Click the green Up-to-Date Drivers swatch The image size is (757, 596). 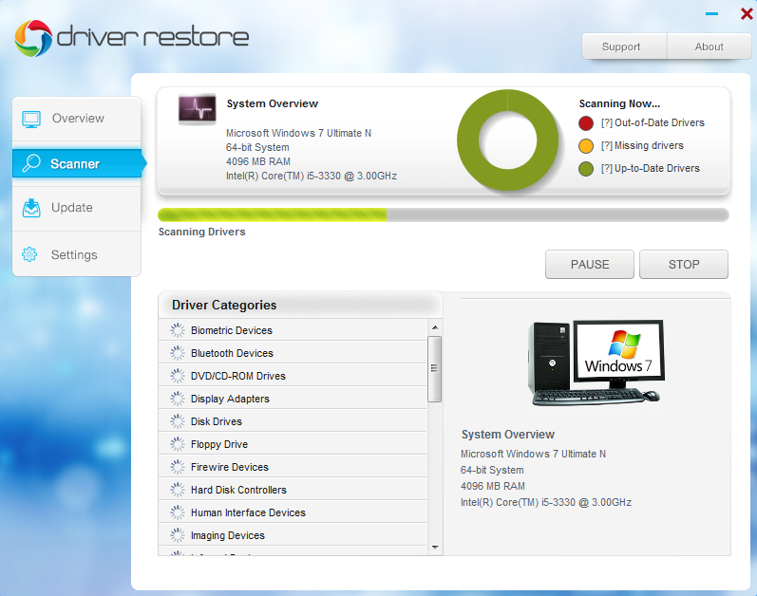click(586, 169)
